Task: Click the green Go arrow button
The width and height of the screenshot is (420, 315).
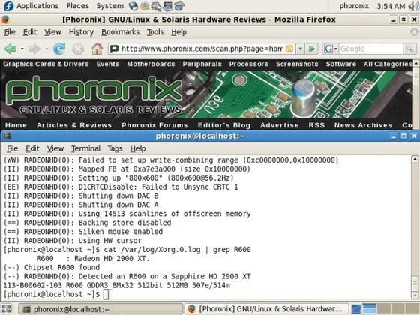Action: (311, 49)
